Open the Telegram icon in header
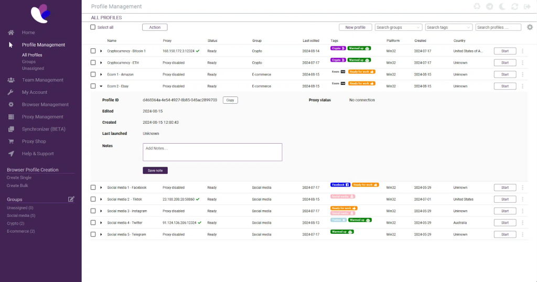 click(x=489, y=7)
